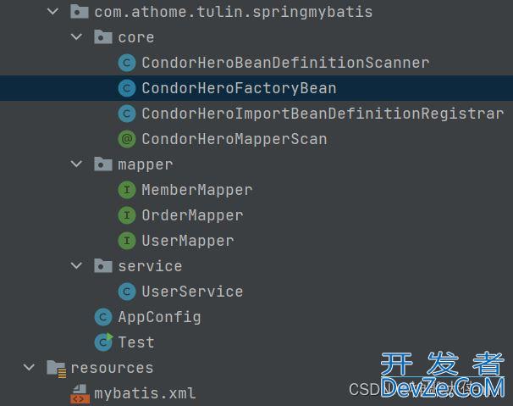Collapse the com.athome.tulin.springmybatis package
Image resolution: width=513 pixels, height=406 pixels.
tap(53, 12)
